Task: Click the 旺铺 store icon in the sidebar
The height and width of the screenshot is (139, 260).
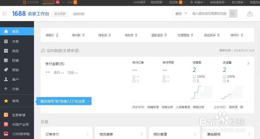Action: (6, 60)
